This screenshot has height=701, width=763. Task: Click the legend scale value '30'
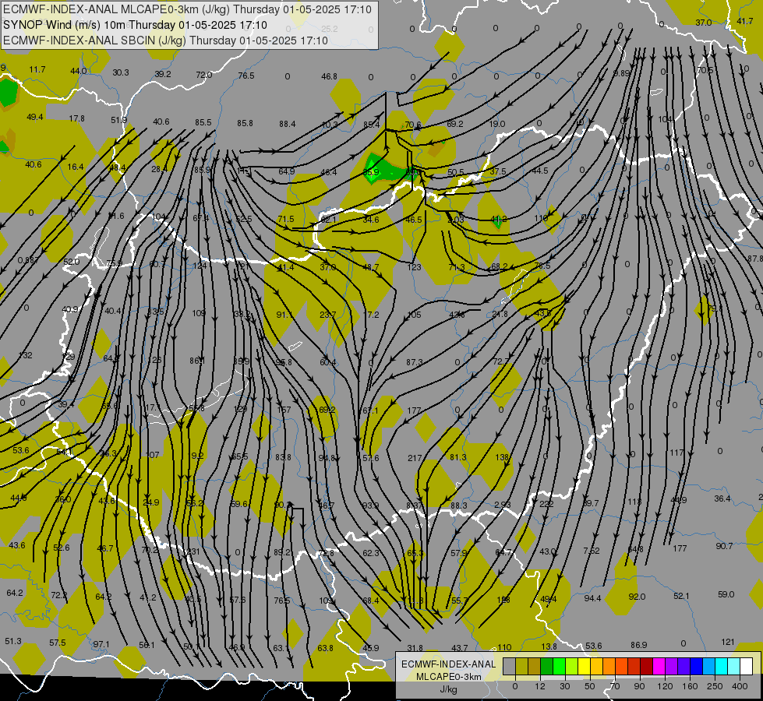click(565, 686)
